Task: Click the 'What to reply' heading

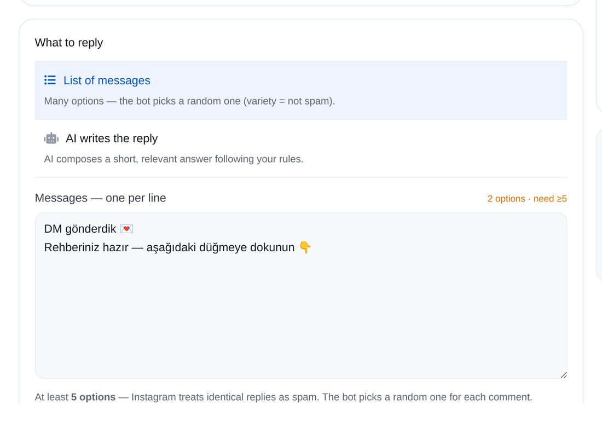Action: pos(69,42)
